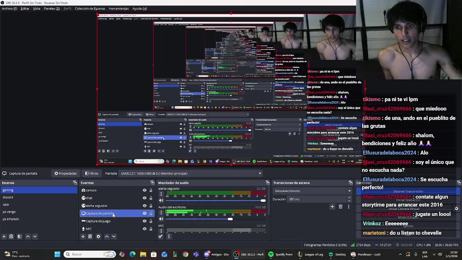This screenshot has height=260, width=462.
Task: Undock the Mezclador de audio panel
Action: point(267,183)
